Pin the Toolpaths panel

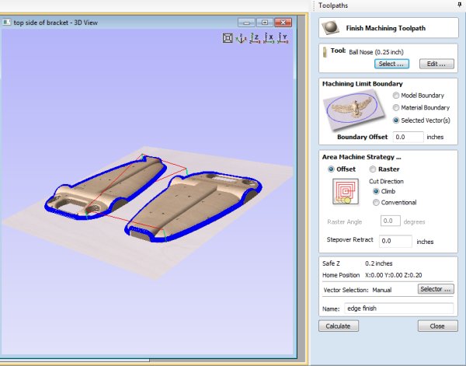click(x=459, y=5)
